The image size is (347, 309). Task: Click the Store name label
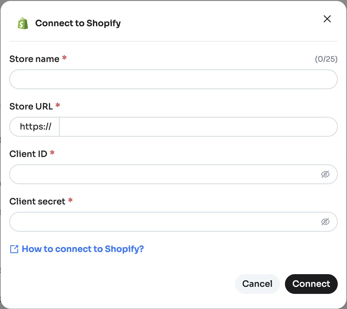(x=34, y=59)
